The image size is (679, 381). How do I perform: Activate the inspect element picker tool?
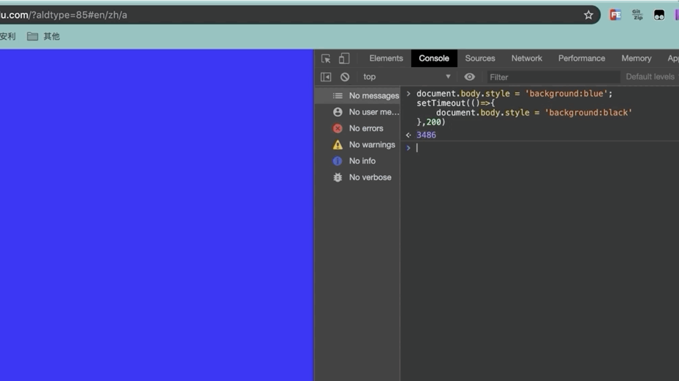click(326, 58)
